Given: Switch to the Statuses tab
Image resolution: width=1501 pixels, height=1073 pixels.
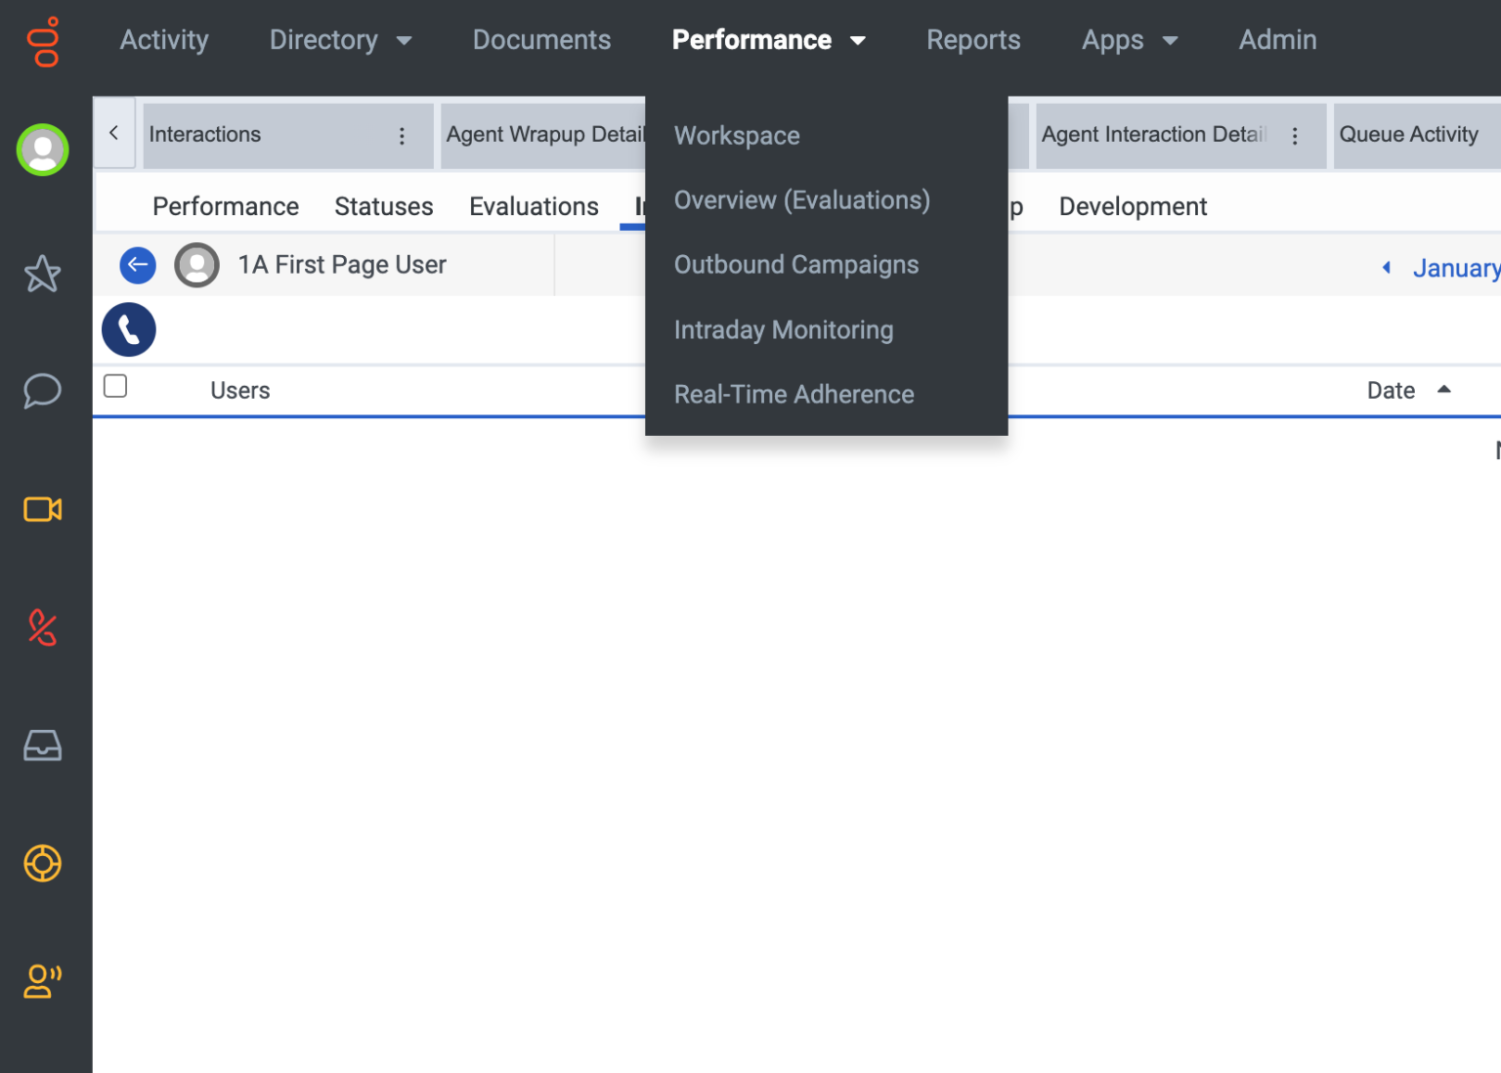Looking at the screenshot, I should point(383,206).
